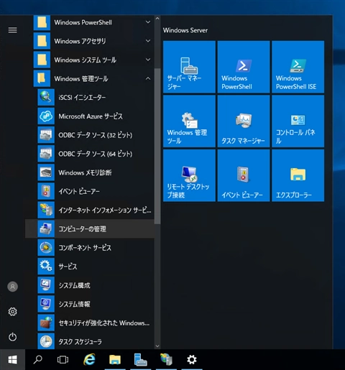Click the app list scroll down arrow
Image resolution: width=345 pixels, height=370 pixels.
point(157,346)
